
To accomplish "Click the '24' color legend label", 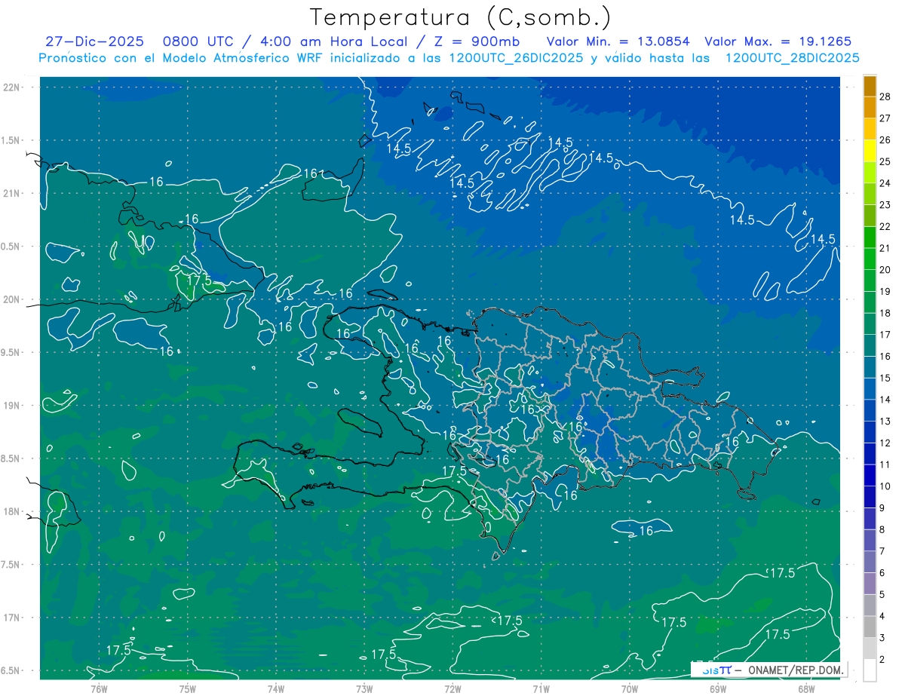I will coord(885,183).
